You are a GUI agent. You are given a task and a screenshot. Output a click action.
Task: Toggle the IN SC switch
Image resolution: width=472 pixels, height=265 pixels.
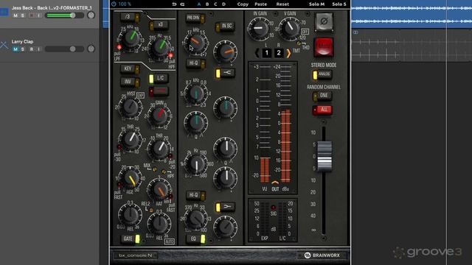click(225, 26)
